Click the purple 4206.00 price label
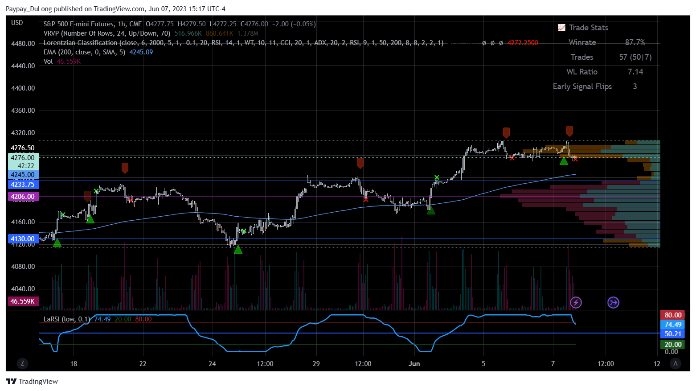The height and width of the screenshot is (391, 696). click(23, 197)
